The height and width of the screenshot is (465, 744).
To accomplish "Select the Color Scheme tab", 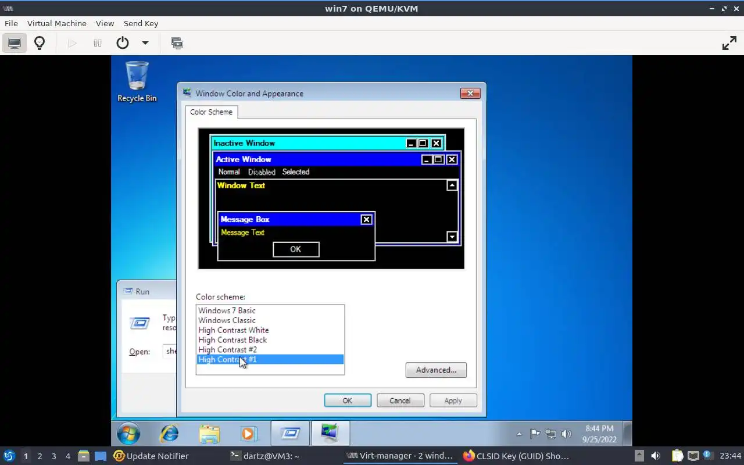I will 211,112.
